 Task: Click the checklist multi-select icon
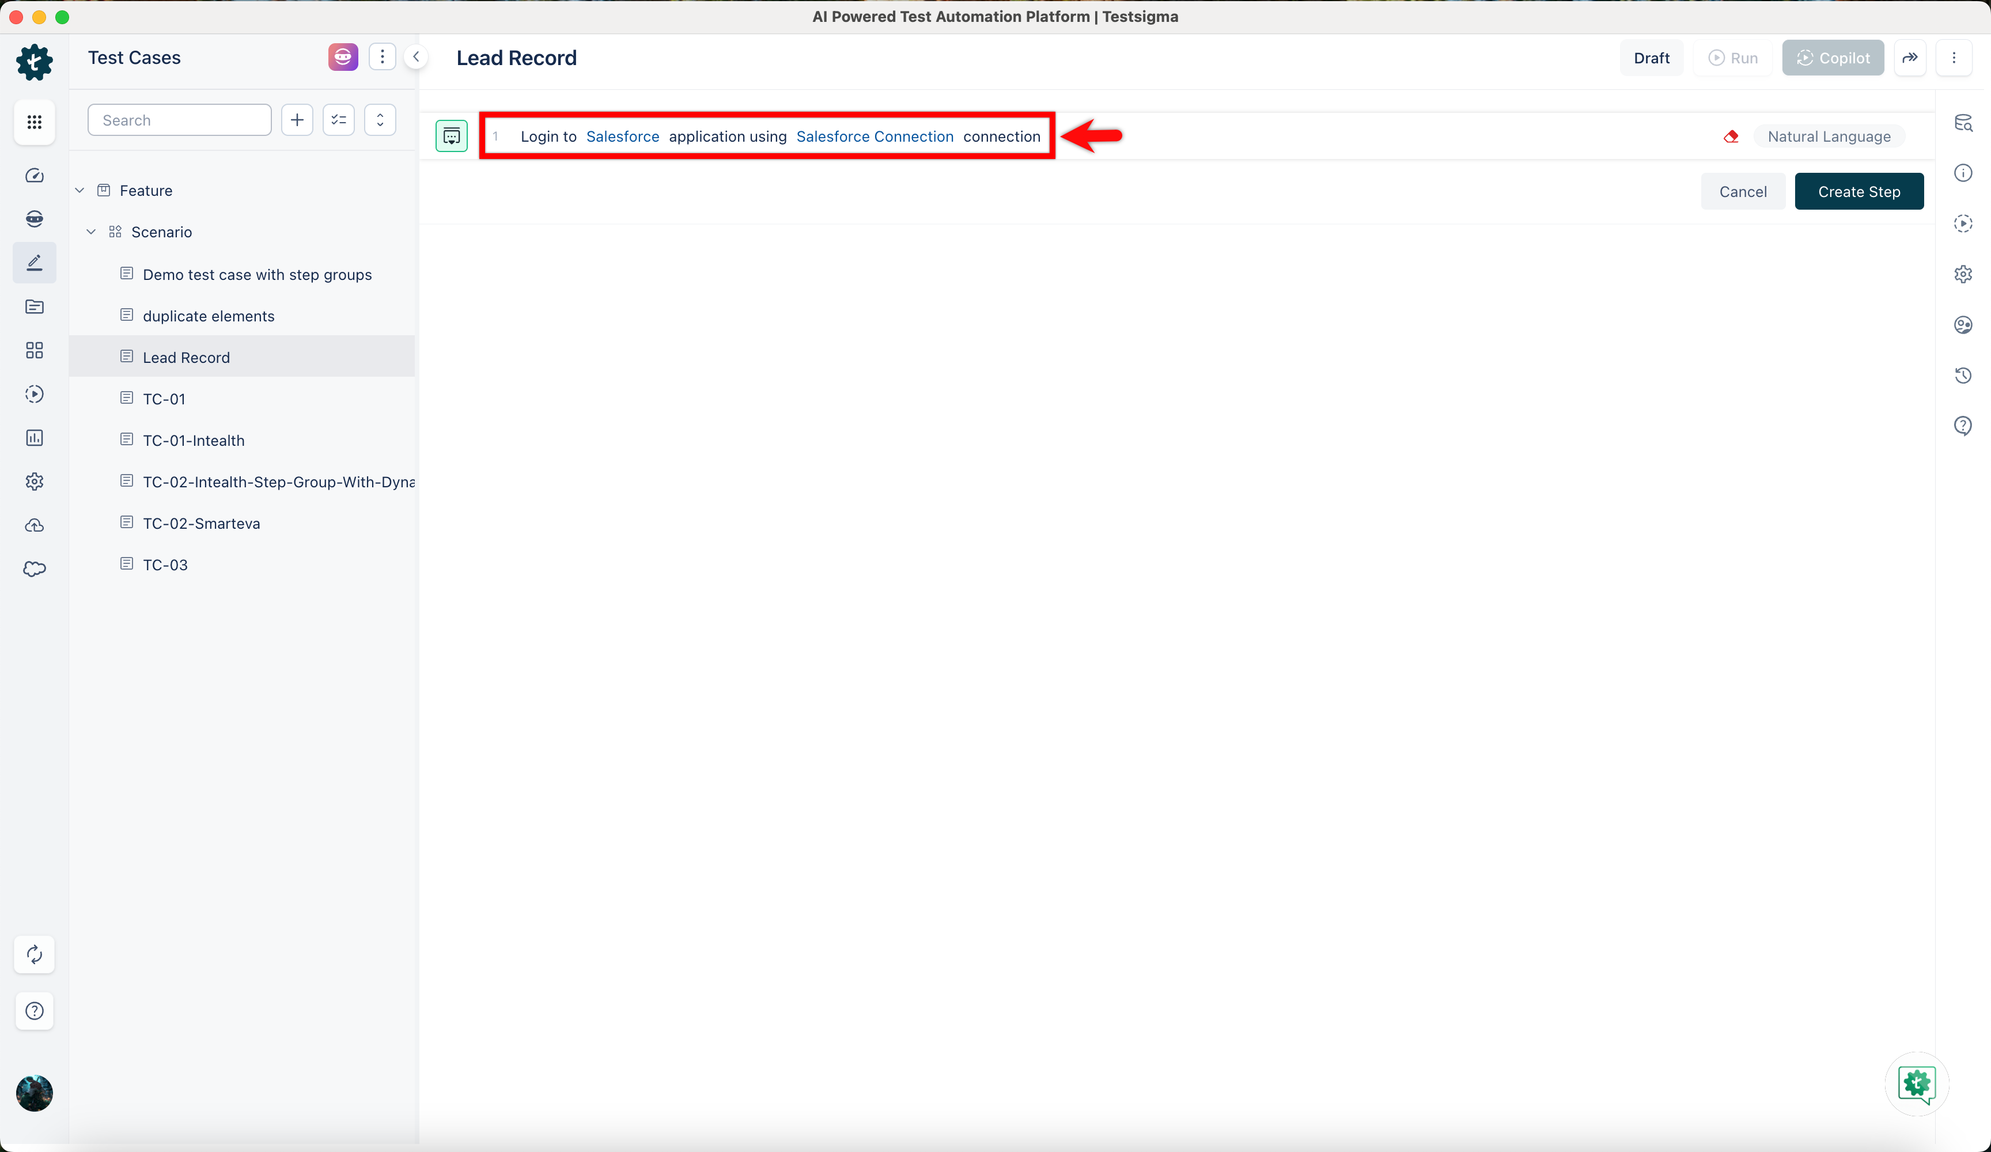[x=339, y=120]
